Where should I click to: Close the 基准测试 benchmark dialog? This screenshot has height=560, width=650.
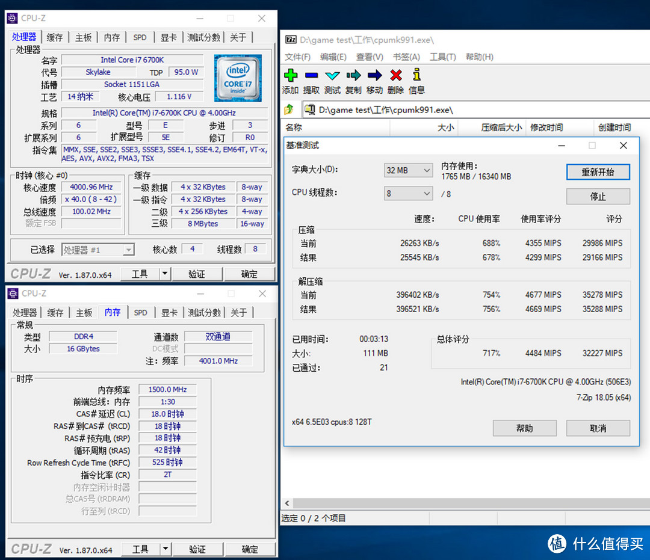[x=623, y=146]
